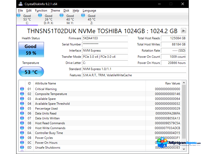Screen dimensions: 205x154
Task: Select the M: Y: disk tab
Action: 70,19
